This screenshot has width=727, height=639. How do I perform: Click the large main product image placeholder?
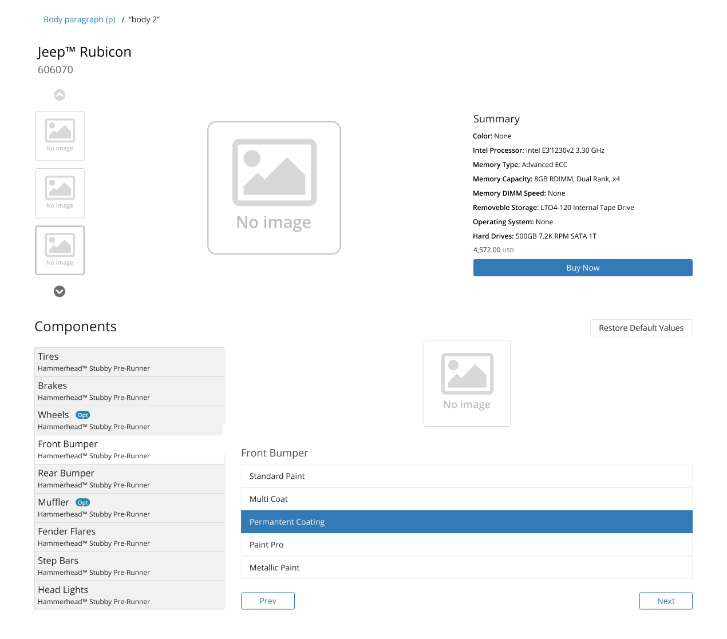[x=274, y=188]
